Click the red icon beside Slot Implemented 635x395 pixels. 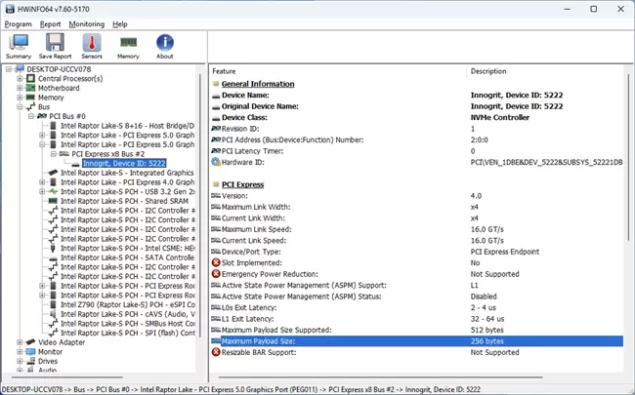217,262
